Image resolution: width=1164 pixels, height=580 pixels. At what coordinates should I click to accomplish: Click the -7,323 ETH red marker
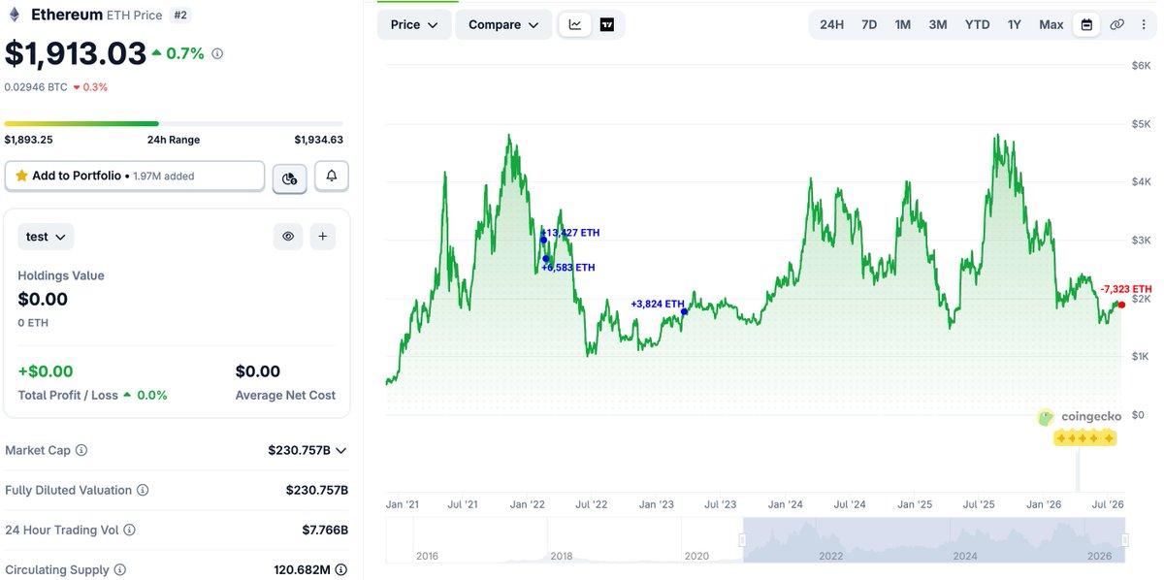pos(1122,304)
